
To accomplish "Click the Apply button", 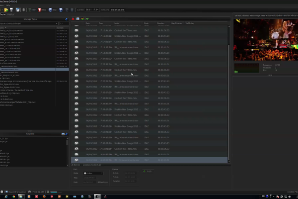I will click(148, 171).
